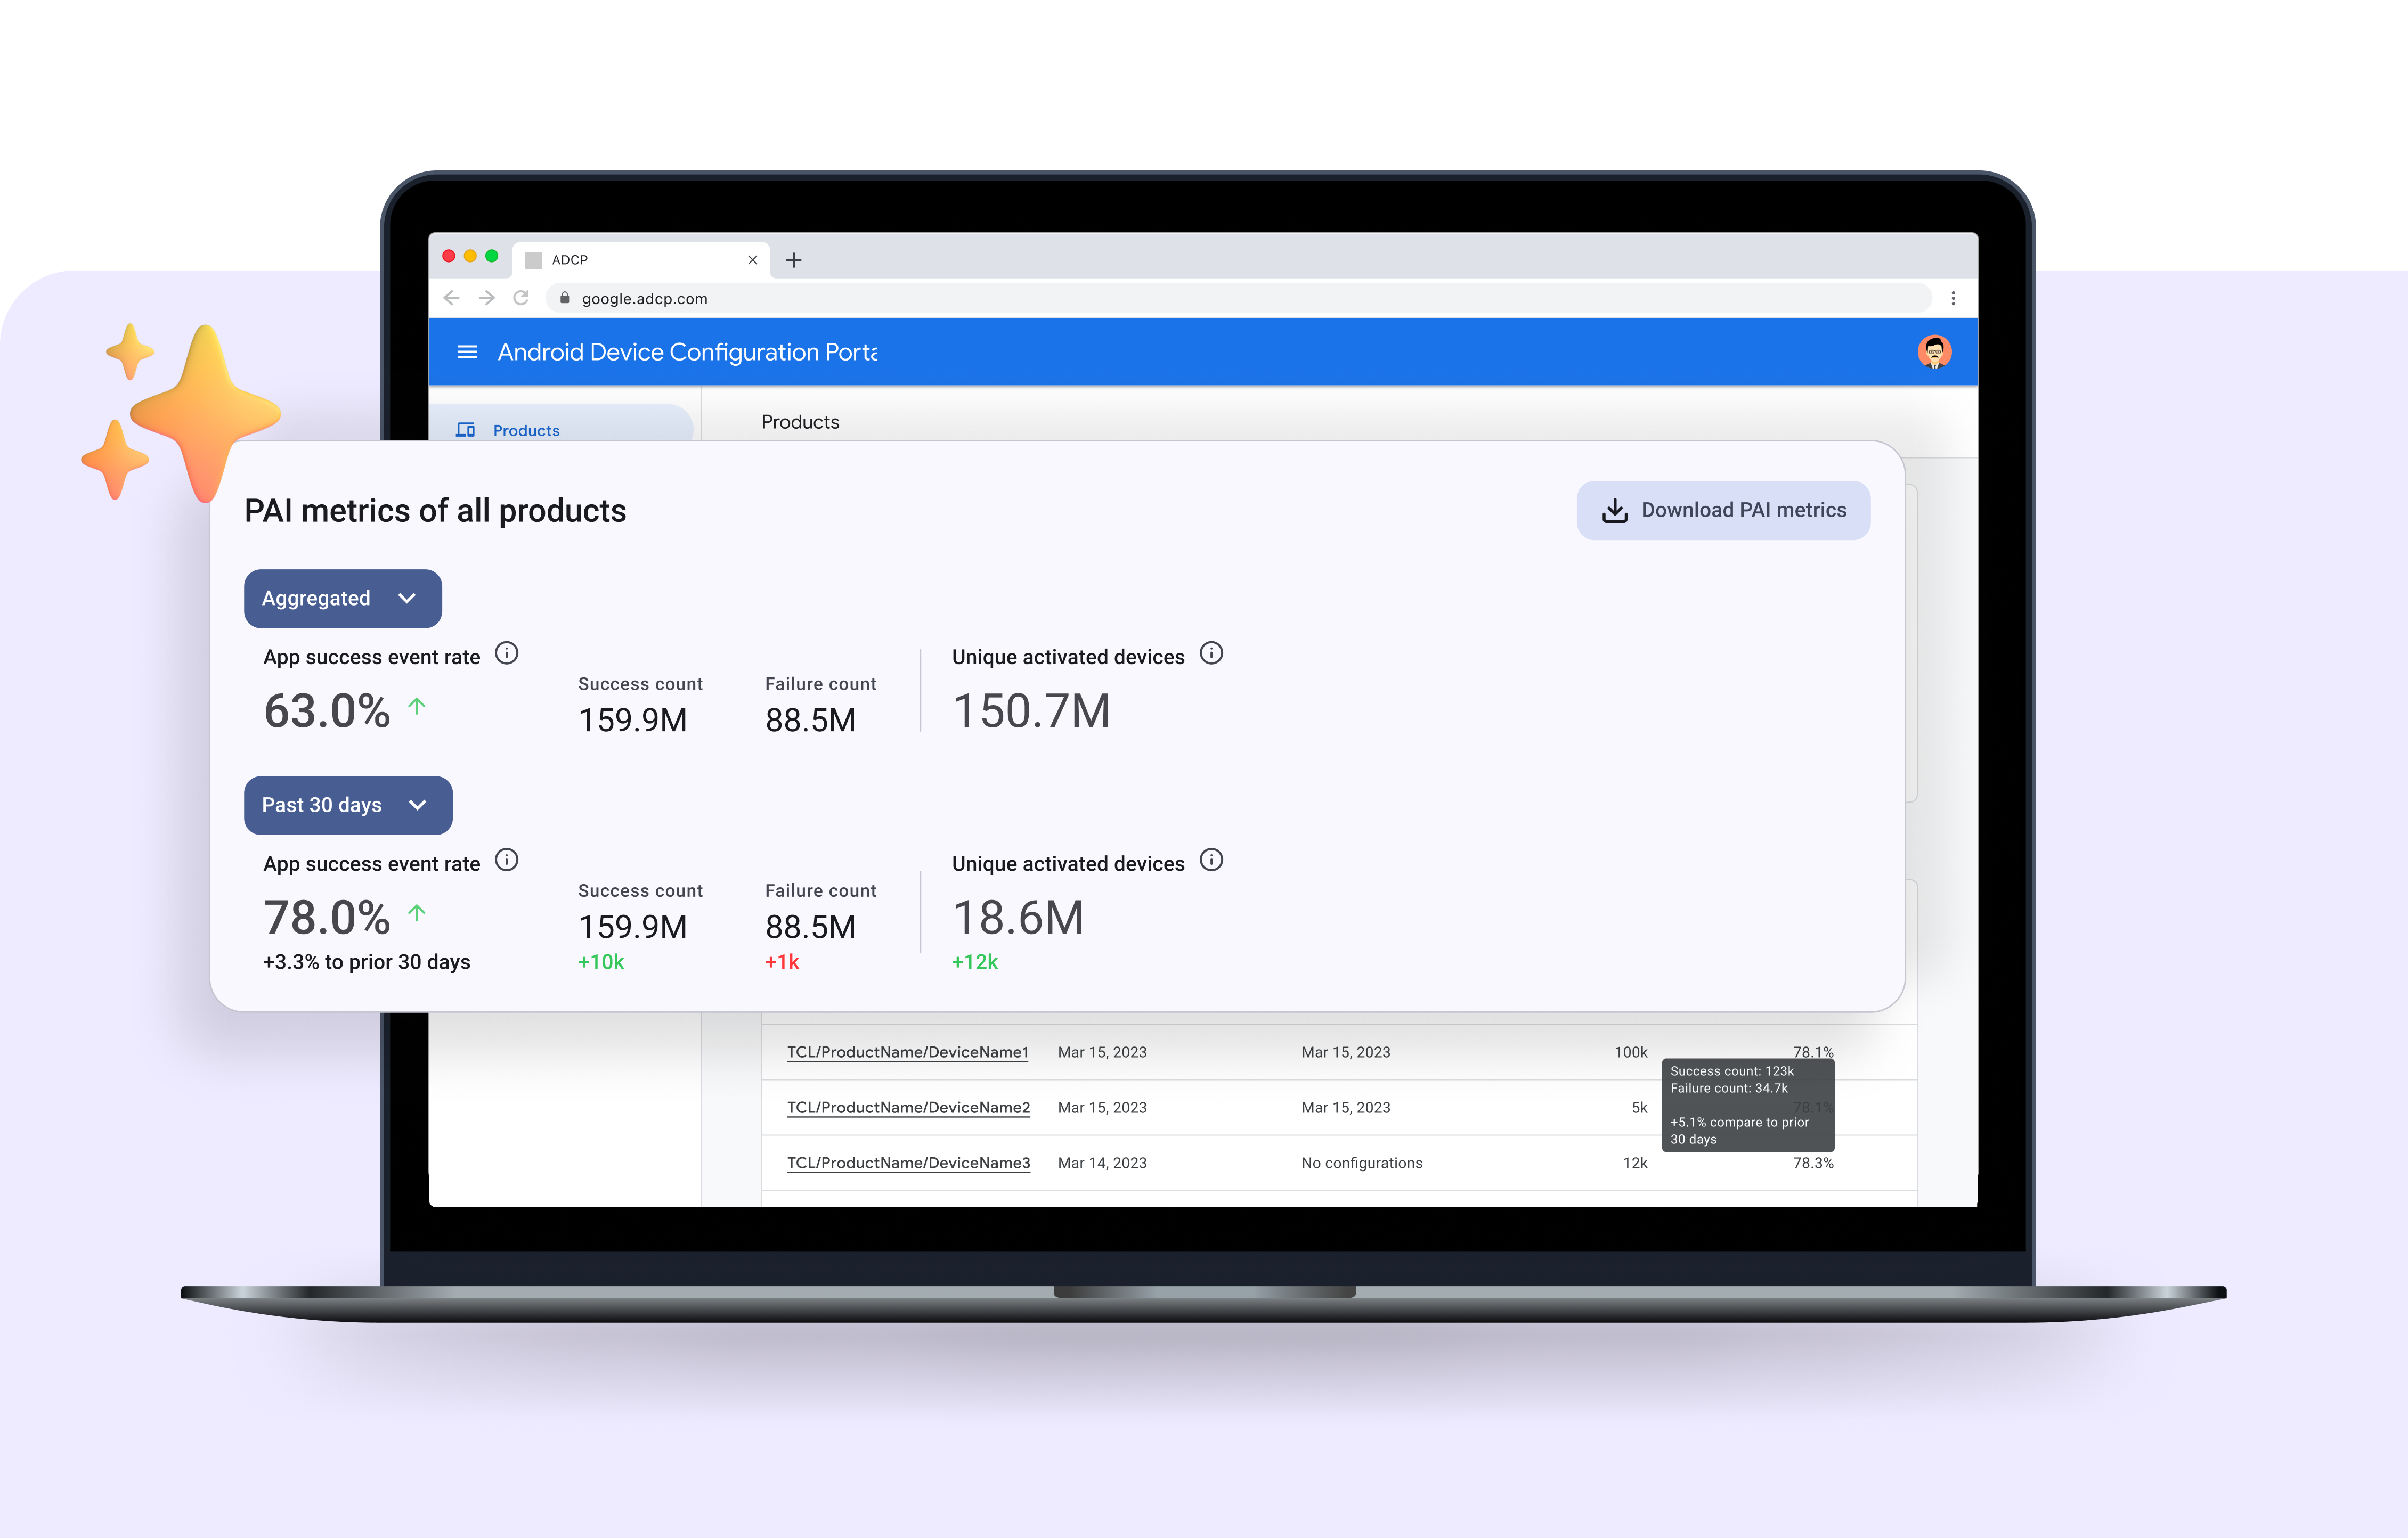2408x1538 pixels.
Task: Open the hamburger navigation menu
Action: pos(467,352)
